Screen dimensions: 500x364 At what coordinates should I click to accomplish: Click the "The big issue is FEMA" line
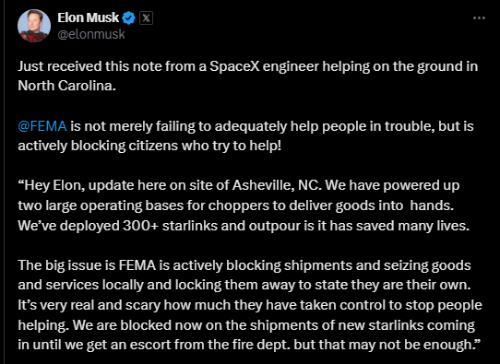click(x=244, y=265)
